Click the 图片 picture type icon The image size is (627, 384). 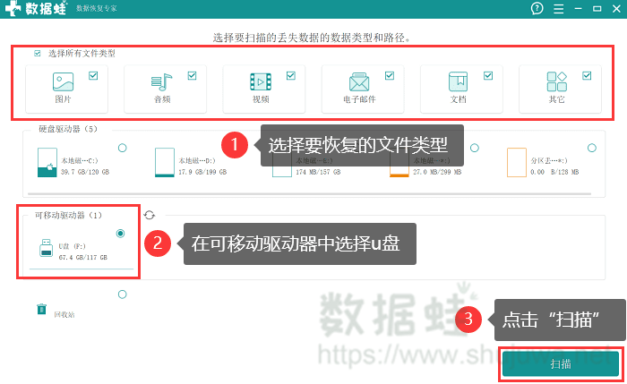point(64,81)
